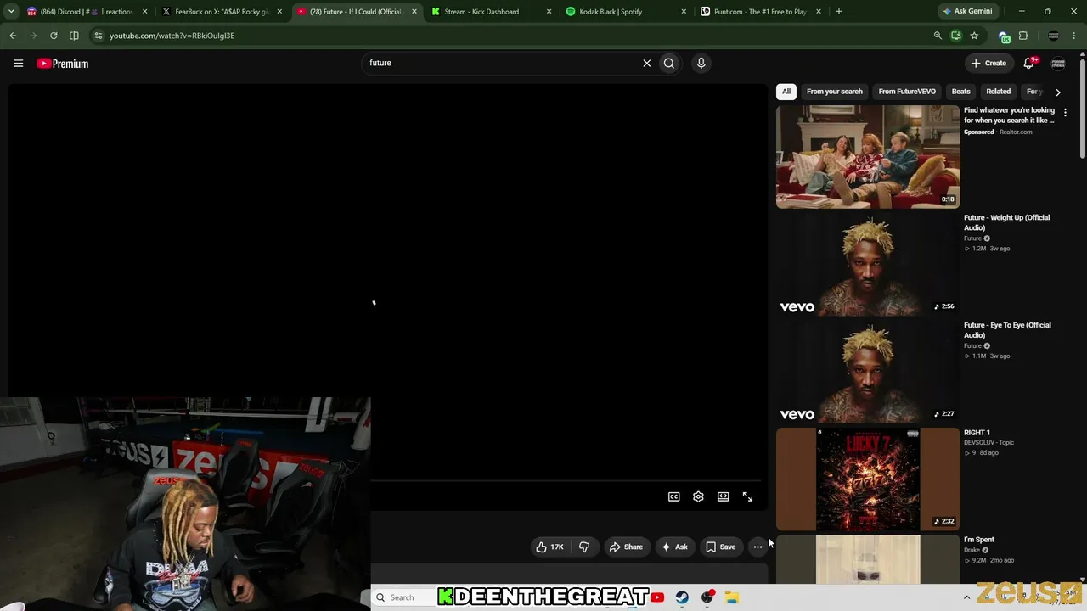Reload the current page
Image resolution: width=1087 pixels, height=611 pixels.
pyautogui.click(x=54, y=36)
